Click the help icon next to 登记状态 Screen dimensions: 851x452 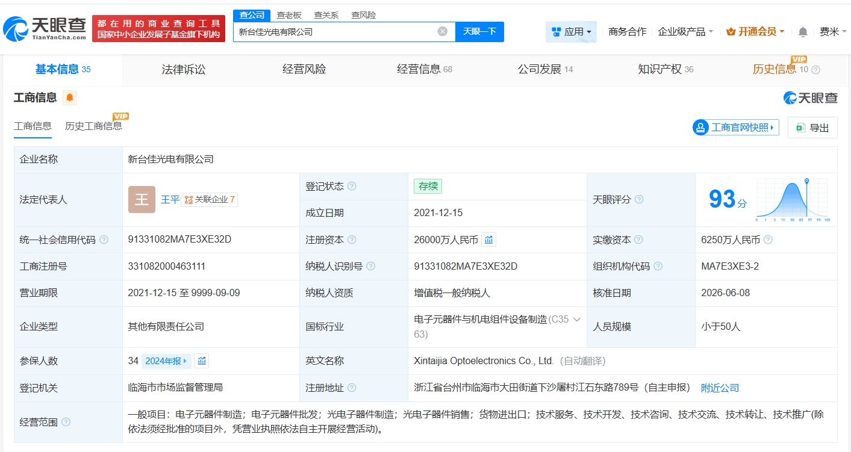[352, 187]
